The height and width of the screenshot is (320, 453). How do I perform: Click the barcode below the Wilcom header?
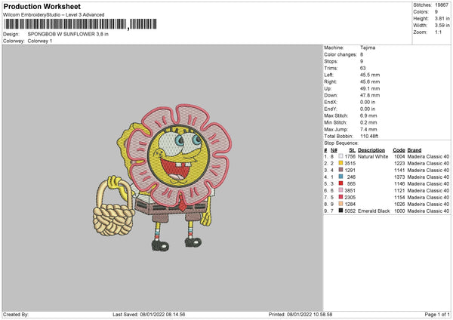pyautogui.click(x=80, y=24)
